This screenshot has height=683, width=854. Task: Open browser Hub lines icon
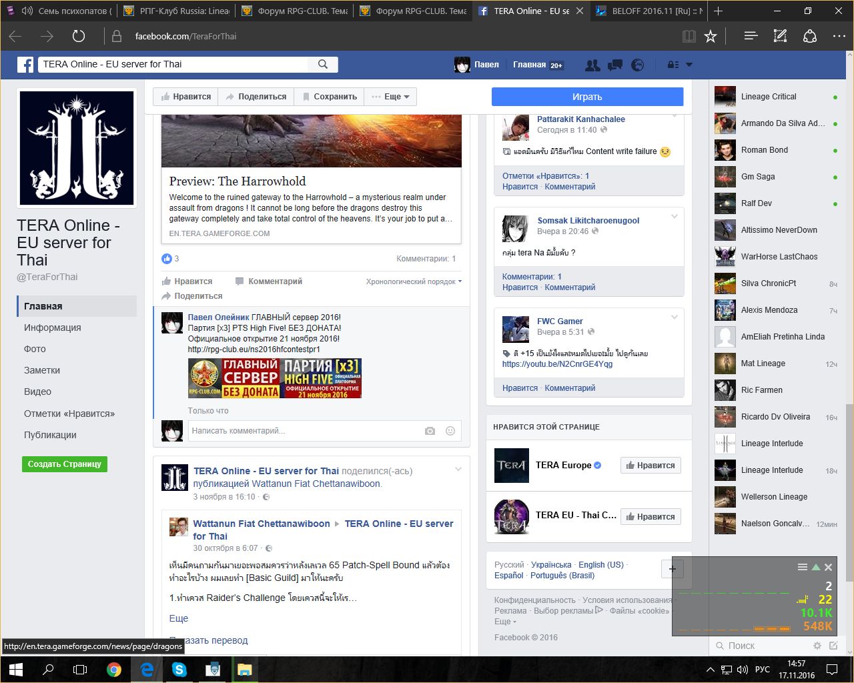[751, 36]
